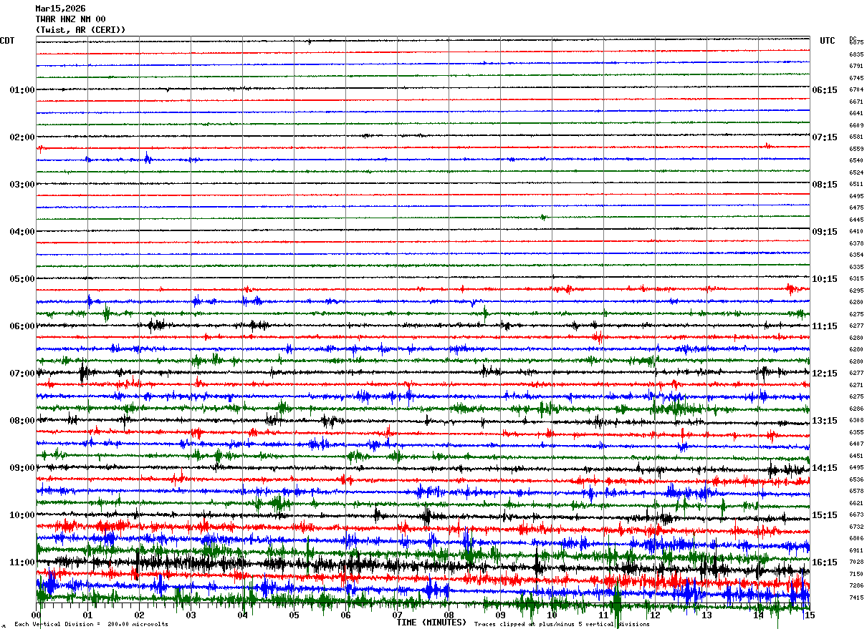
Task: Click the 10:00 CDT time label
Action: [22, 515]
